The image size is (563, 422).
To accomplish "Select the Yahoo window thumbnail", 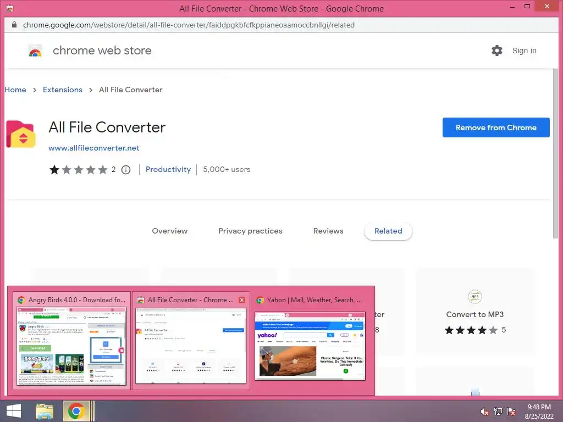I will coord(310,346).
